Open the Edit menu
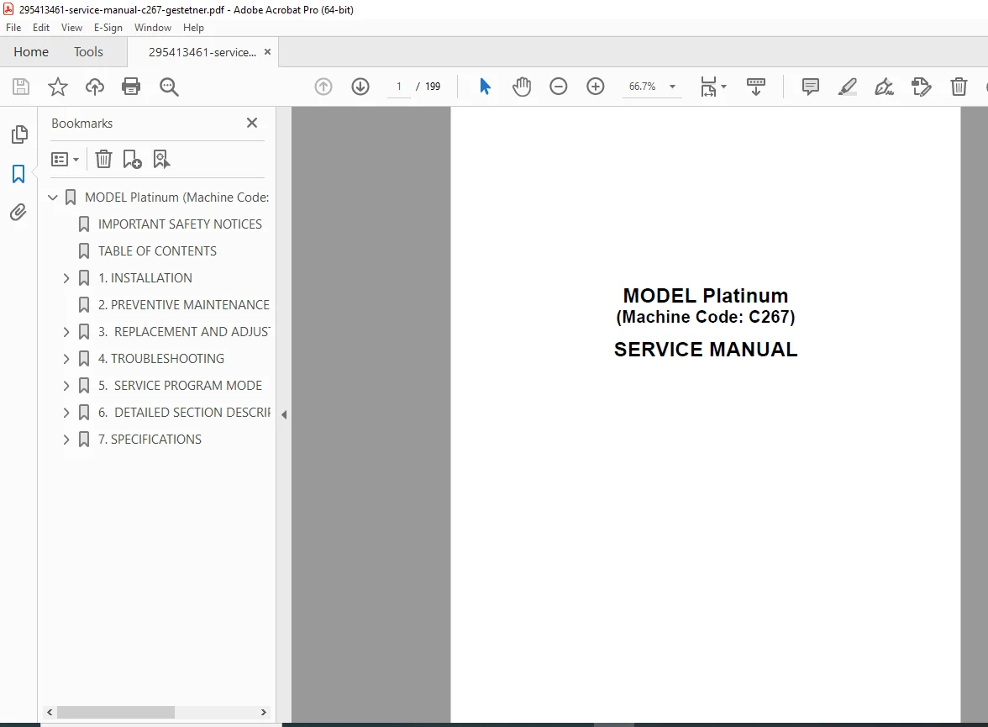Viewport: 988px width, 727px height. point(41,28)
